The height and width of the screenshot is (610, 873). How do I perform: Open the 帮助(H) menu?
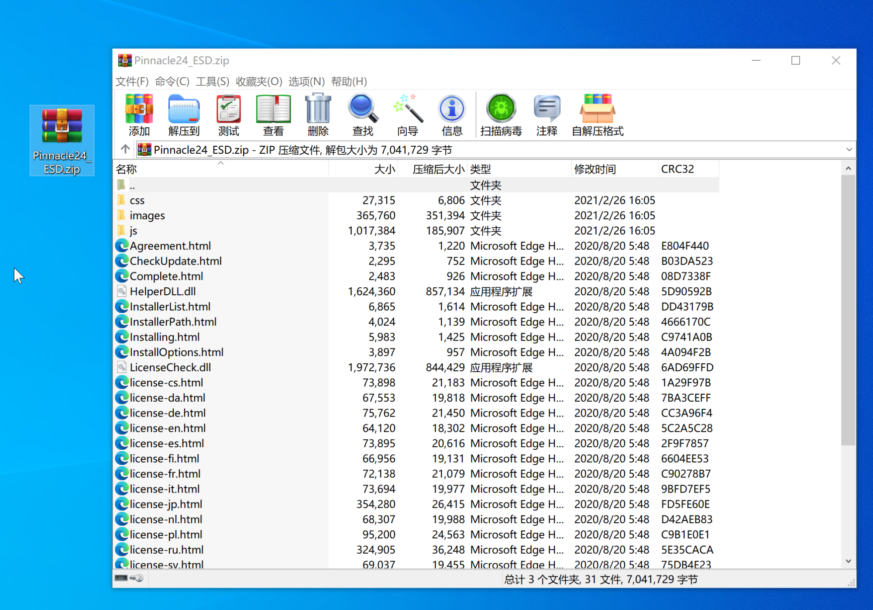tap(349, 82)
